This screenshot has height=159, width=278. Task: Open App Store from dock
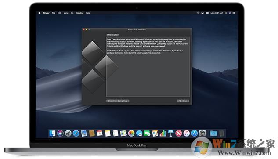click(194, 133)
